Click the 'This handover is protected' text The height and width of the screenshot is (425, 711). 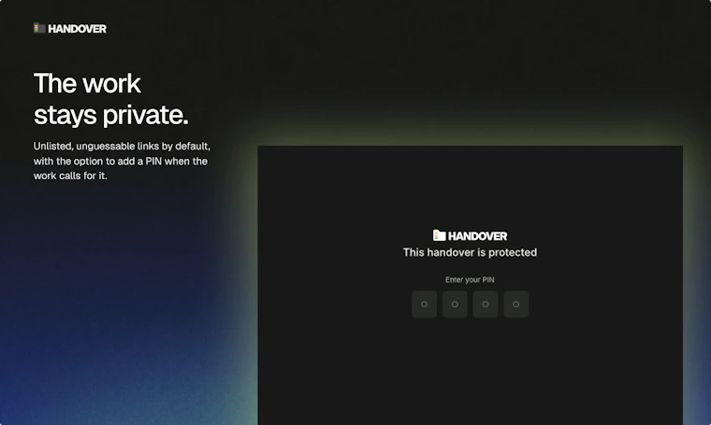(x=470, y=252)
